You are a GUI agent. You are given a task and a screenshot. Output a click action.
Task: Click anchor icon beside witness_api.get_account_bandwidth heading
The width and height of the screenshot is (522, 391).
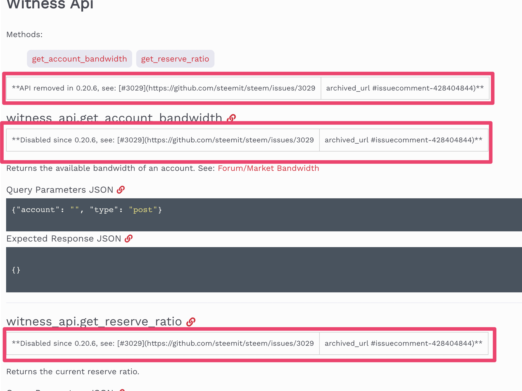click(231, 118)
